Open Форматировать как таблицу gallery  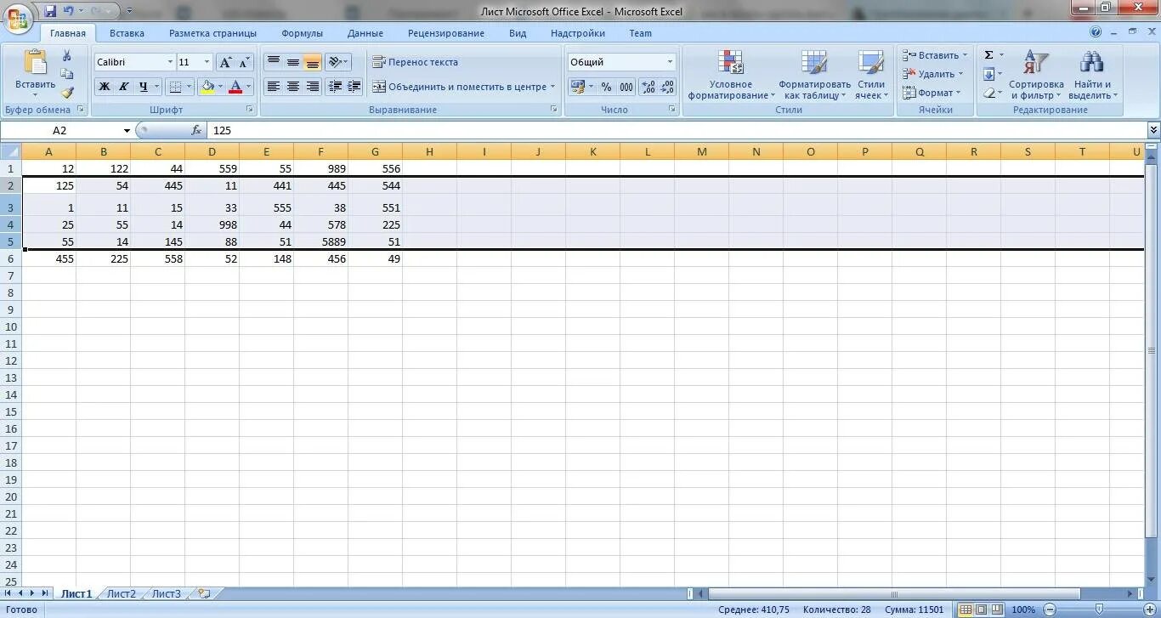[814, 75]
